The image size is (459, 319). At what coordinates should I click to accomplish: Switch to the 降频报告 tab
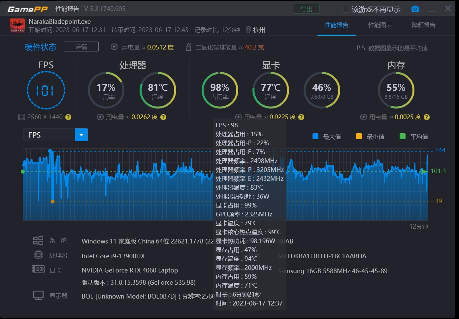[x=424, y=25]
